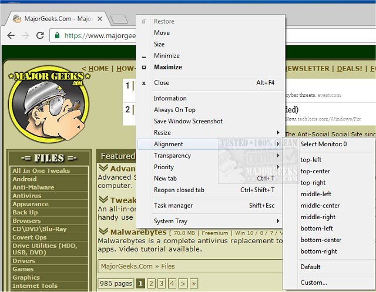Open the NEWSLETTER navigation link
The height and width of the screenshot is (292, 376).
[307, 69]
